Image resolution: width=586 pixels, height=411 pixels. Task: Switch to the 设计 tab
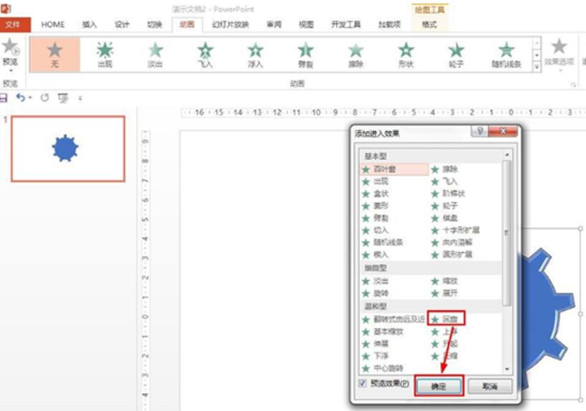pyautogui.click(x=122, y=24)
